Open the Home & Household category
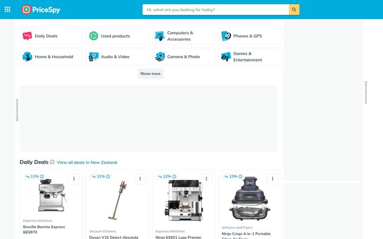 51,57
